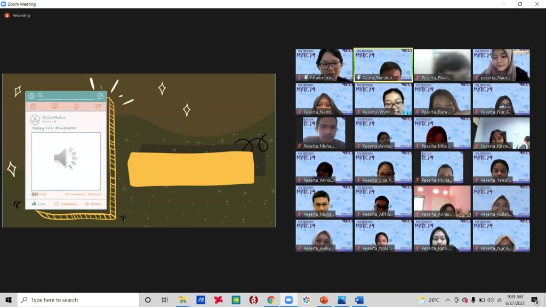Click the clock showing 9:39 AM
This screenshot has width=546, height=307.
click(515, 300)
